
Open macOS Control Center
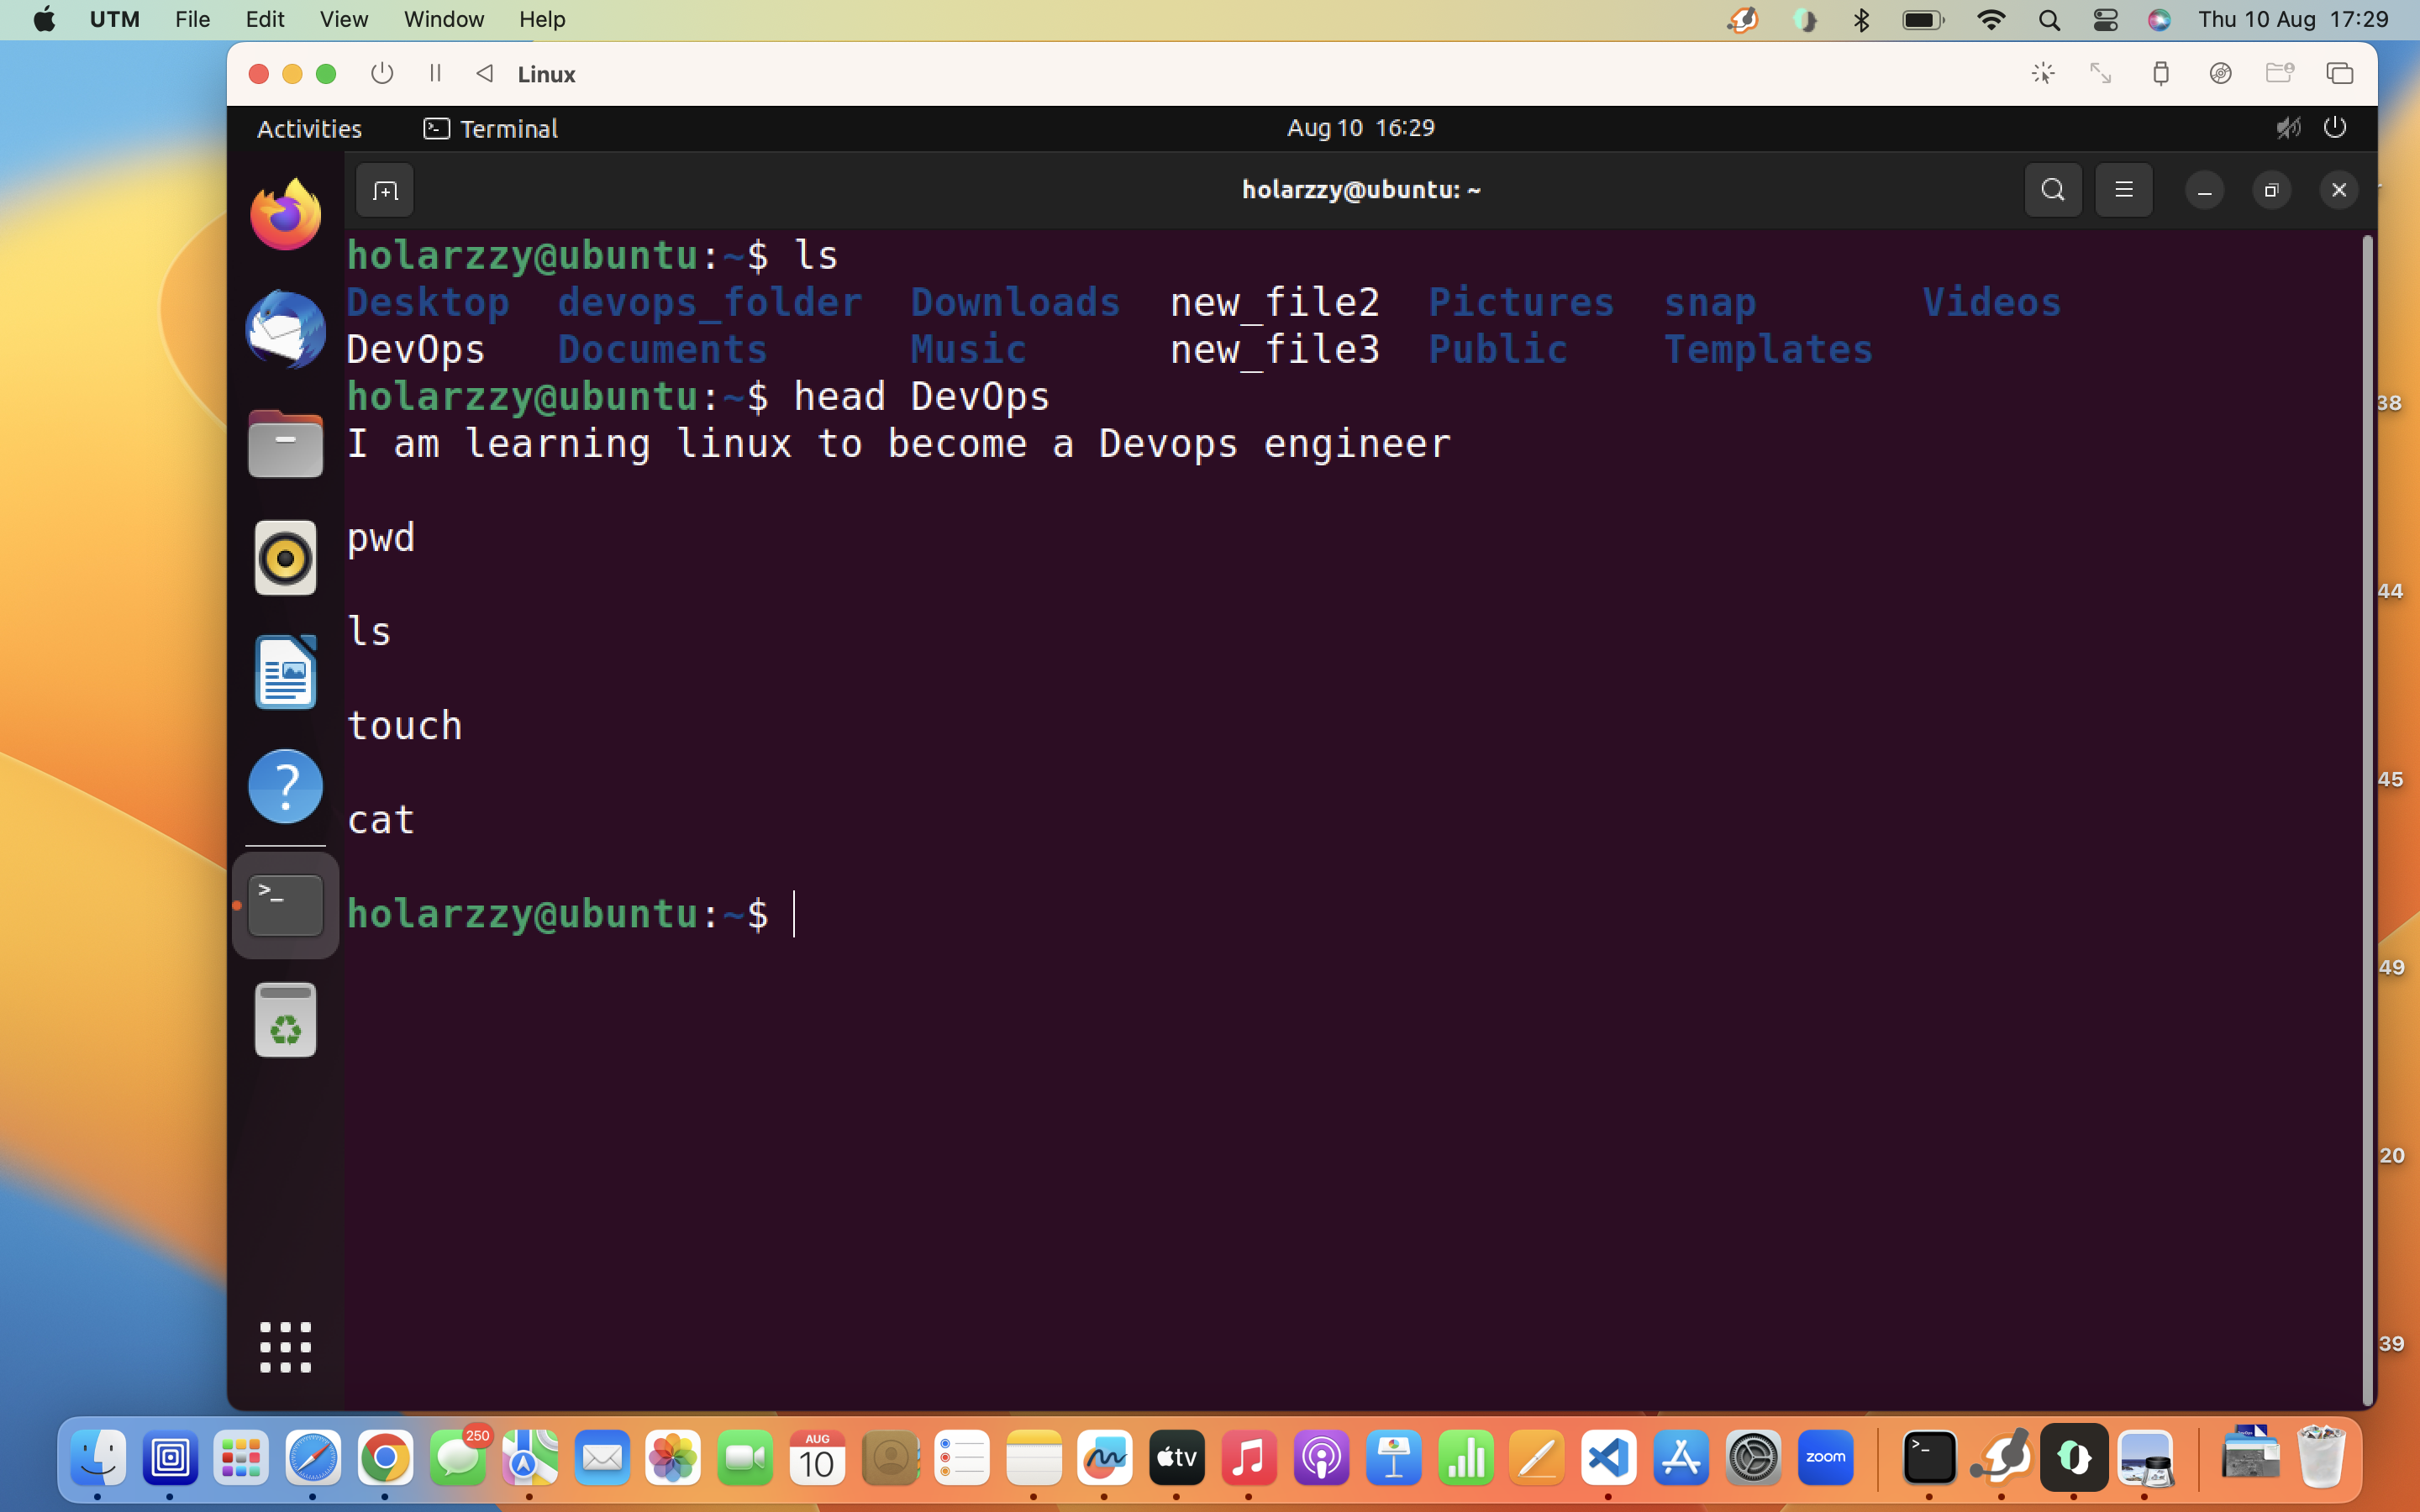pyautogui.click(x=2105, y=19)
